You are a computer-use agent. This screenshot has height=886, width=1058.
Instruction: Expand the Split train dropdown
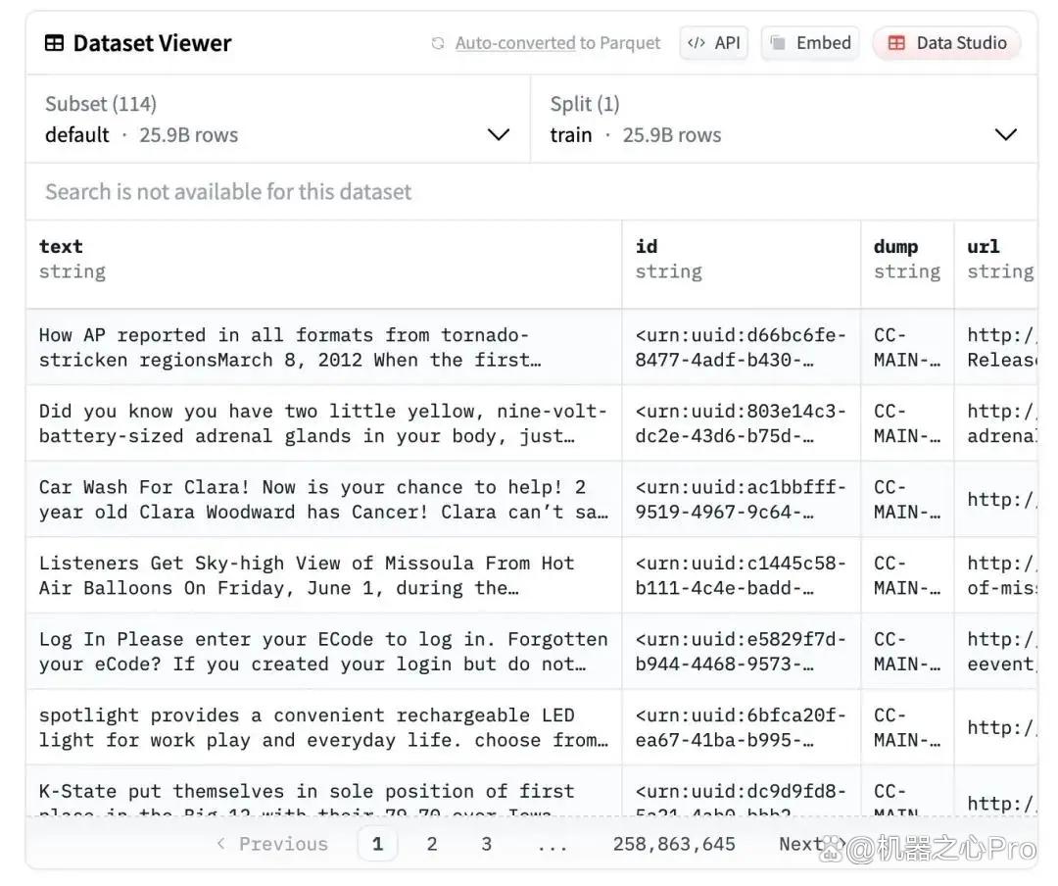point(784,119)
